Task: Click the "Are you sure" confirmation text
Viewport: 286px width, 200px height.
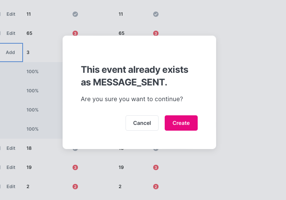Action: (x=132, y=99)
